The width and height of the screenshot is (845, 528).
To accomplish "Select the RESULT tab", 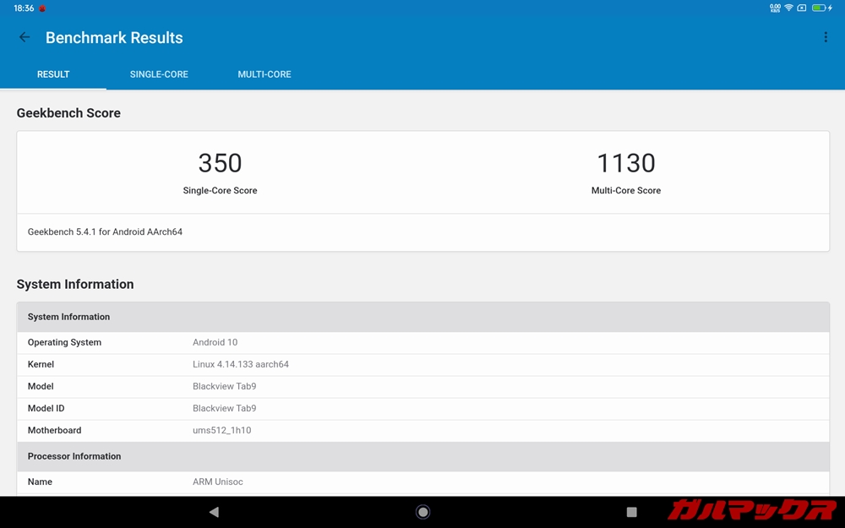I will 53,74.
